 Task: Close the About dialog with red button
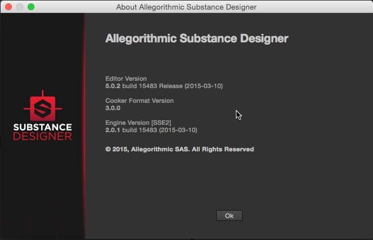(x=8, y=7)
